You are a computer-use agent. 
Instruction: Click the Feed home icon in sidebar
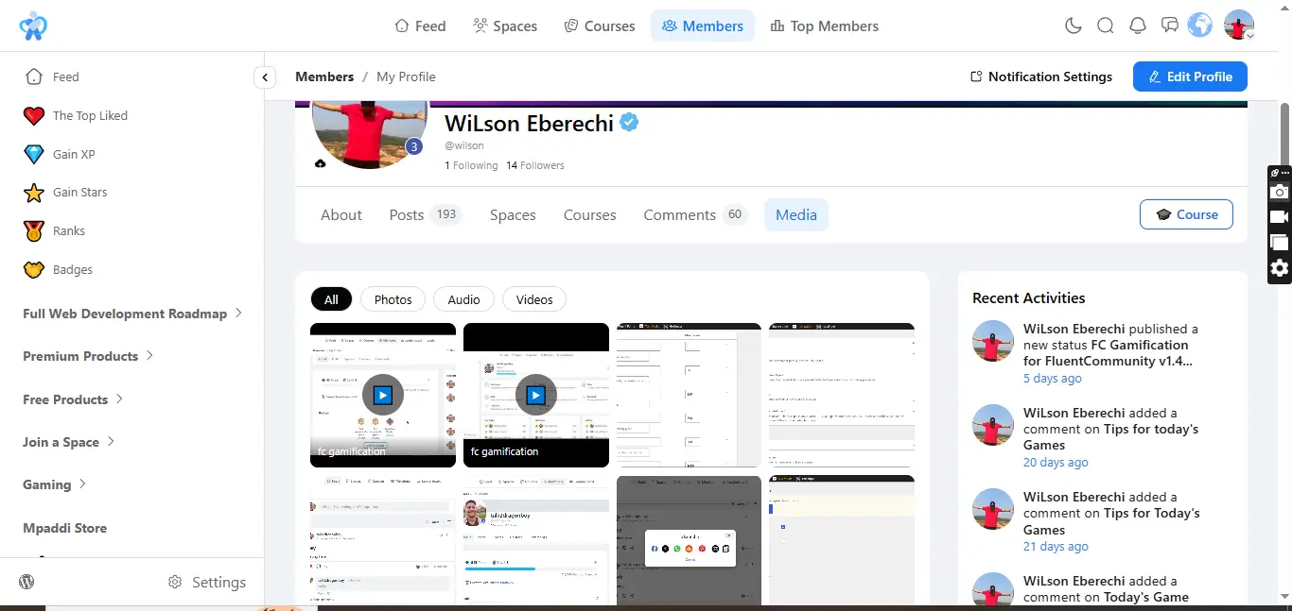pos(34,76)
